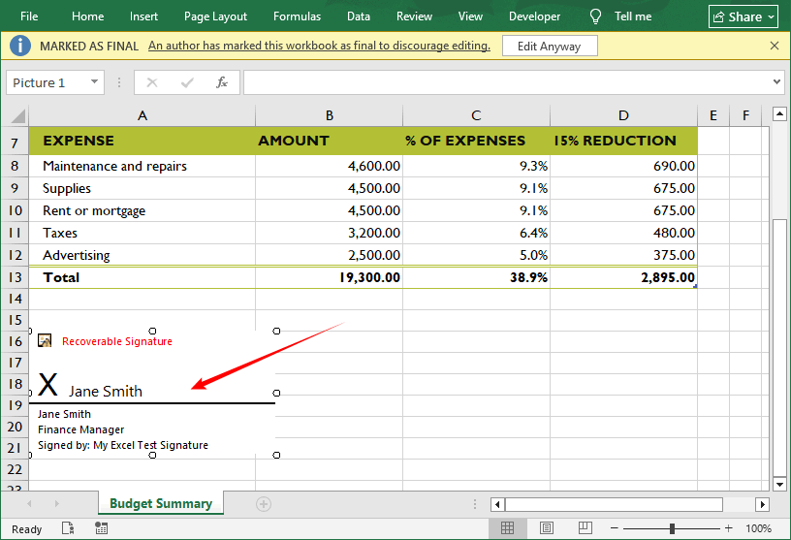The image size is (791, 540).
Task: Click the vertical scrollbar thumb
Action: pos(779,347)
